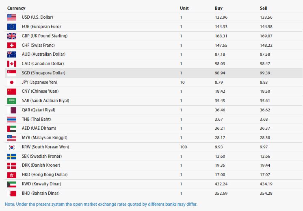Click the European Union flag icon

tap(12, 27)
